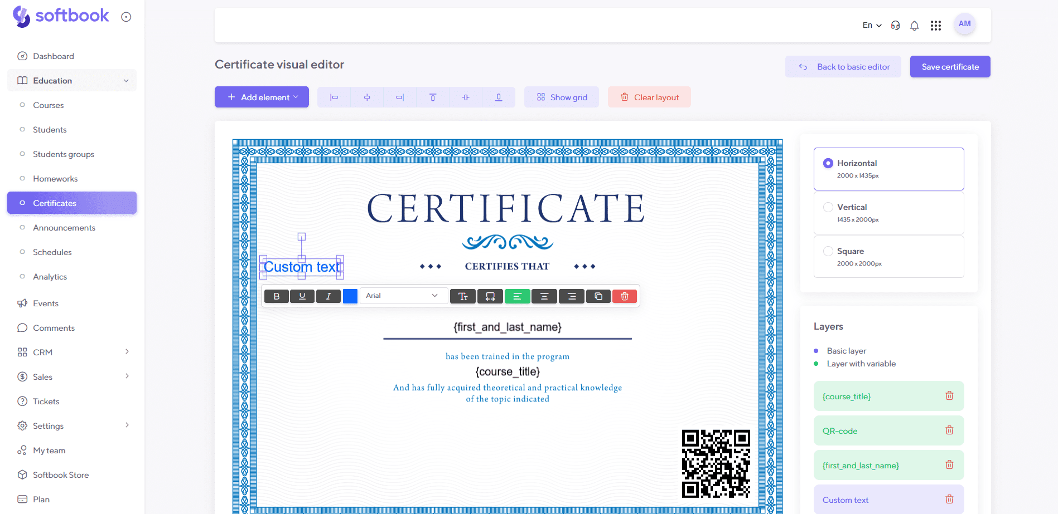The height and width of the screenshot is (514, 1058).
Task: Align text left in text toolbar
Action: tap(518, 296)
